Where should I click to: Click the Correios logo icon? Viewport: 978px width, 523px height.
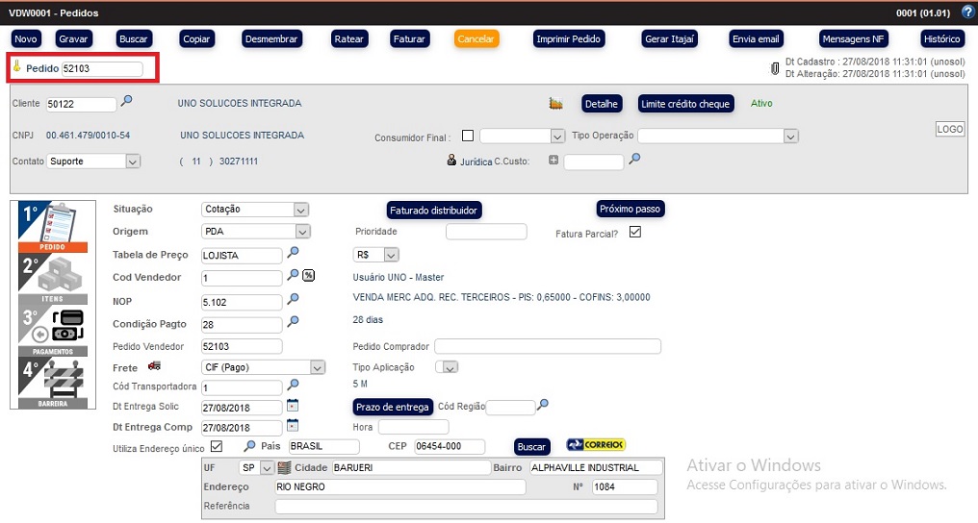[x=596, y=445]
